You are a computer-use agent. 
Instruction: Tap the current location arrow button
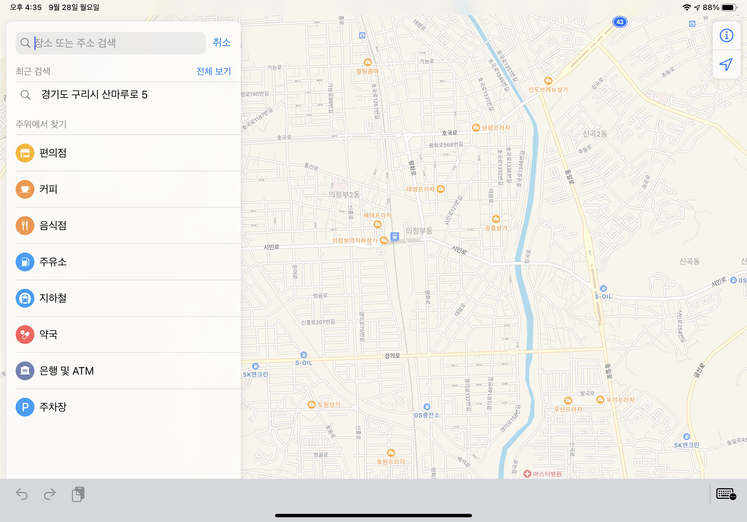pyautogui.click(x=726, y=64)
